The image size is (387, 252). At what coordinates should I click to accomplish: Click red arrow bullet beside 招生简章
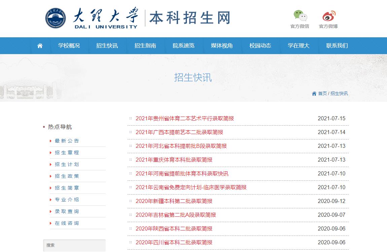50,188
